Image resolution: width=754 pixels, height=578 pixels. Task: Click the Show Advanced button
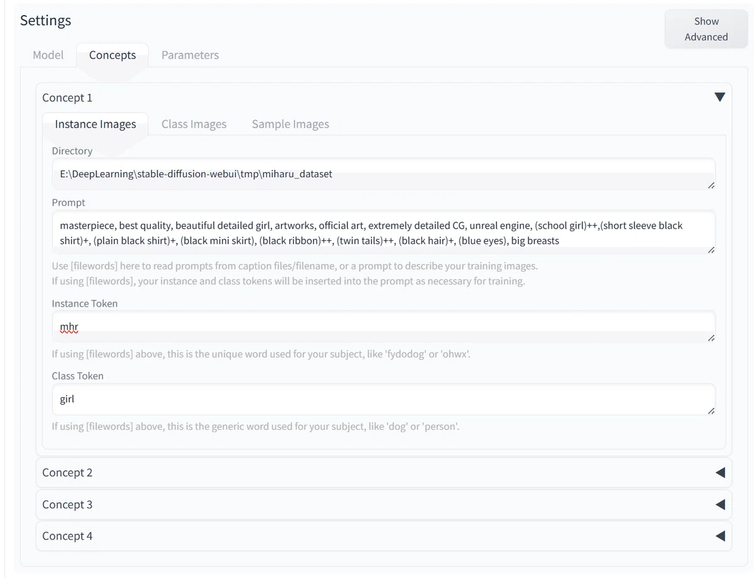(706, 29)
